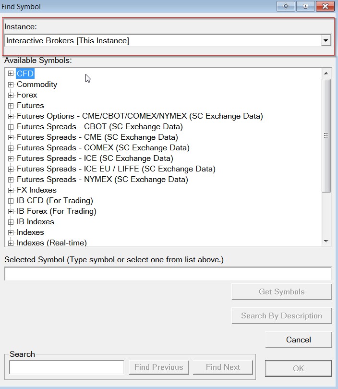Select Futures Spreads - CME label
Screen dimensions: 338x389
click(97, 137)
